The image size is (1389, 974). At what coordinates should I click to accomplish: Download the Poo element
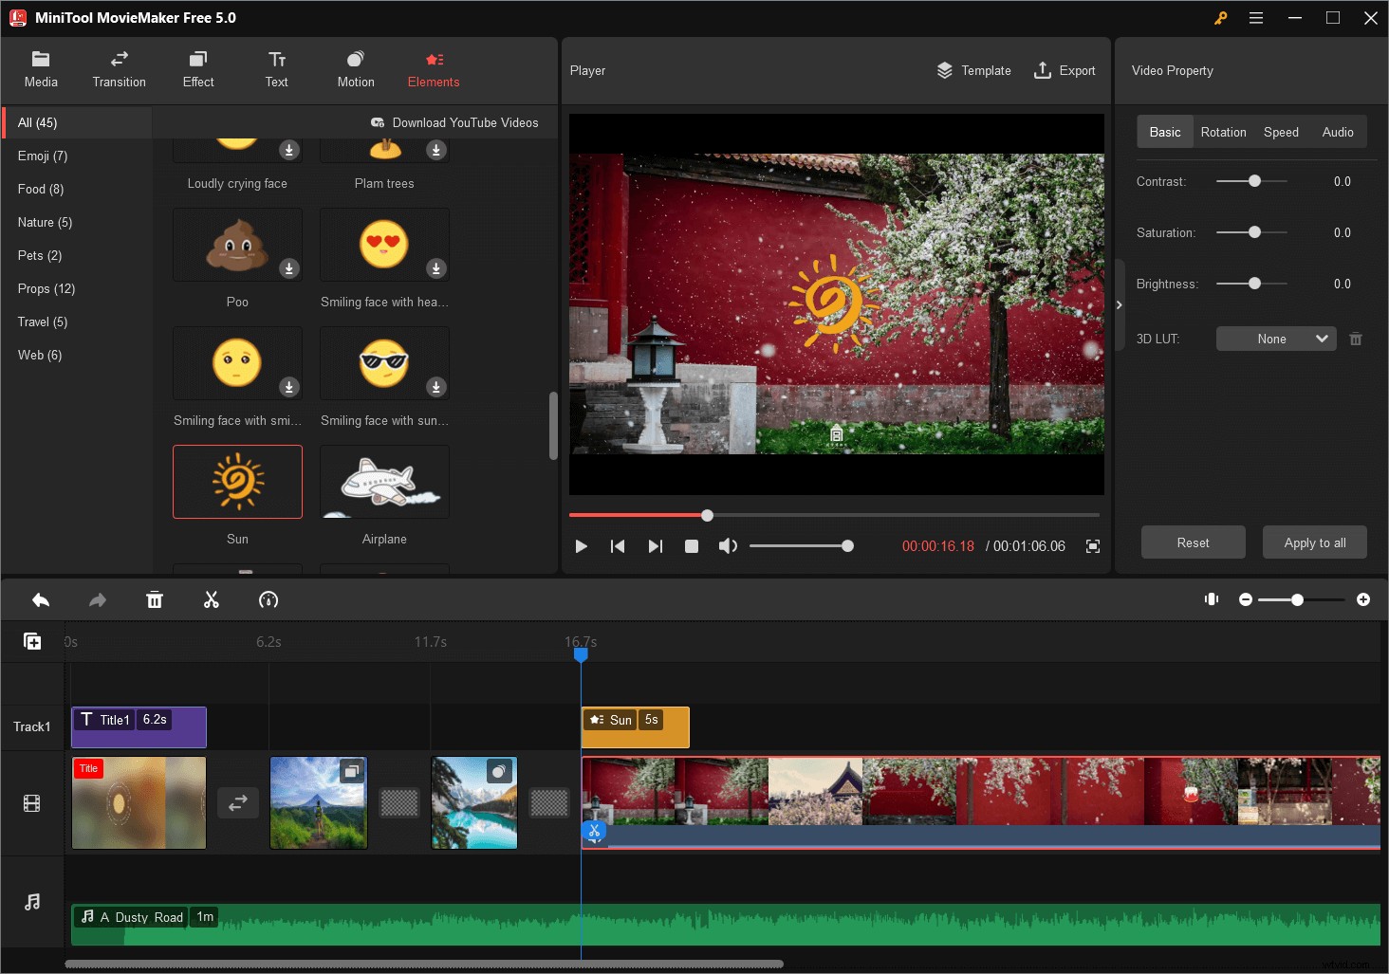[x=289, y=268]
